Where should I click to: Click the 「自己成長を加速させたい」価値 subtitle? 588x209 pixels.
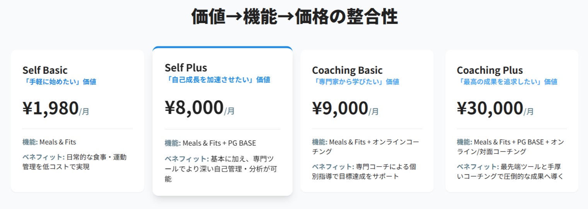tap(217, 80)
